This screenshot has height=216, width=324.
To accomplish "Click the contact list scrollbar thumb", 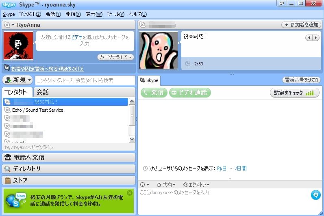I will [x=132, y=115].
